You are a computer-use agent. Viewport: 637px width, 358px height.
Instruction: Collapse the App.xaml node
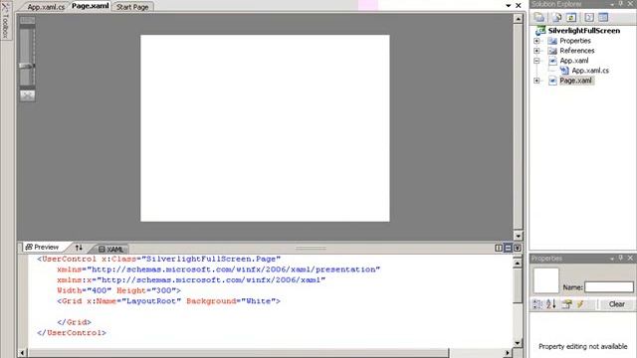click(x=536, y=61)
